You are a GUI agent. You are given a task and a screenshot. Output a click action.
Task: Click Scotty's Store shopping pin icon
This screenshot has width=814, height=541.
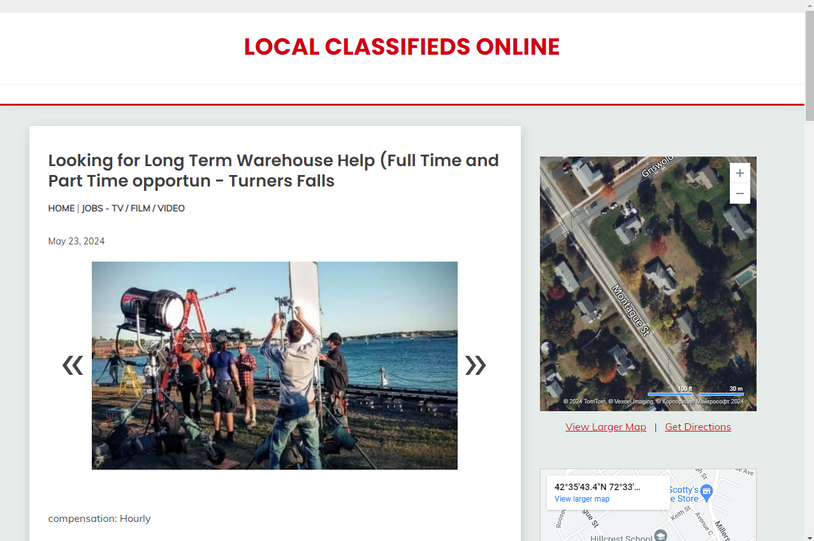point(706,491)
